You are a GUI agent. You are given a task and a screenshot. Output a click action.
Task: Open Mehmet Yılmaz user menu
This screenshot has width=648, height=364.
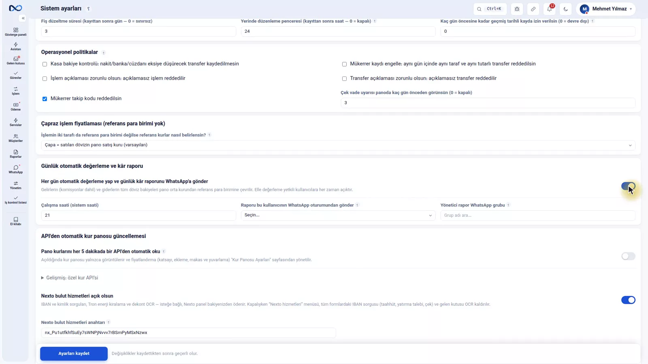[606, 9]
